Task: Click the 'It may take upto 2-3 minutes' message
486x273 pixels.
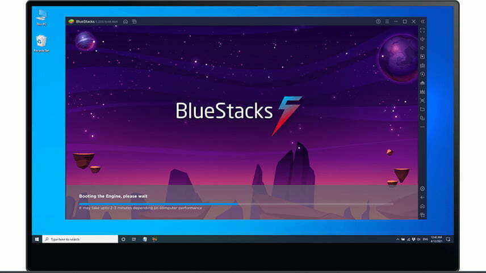Action: pos(140,208)
